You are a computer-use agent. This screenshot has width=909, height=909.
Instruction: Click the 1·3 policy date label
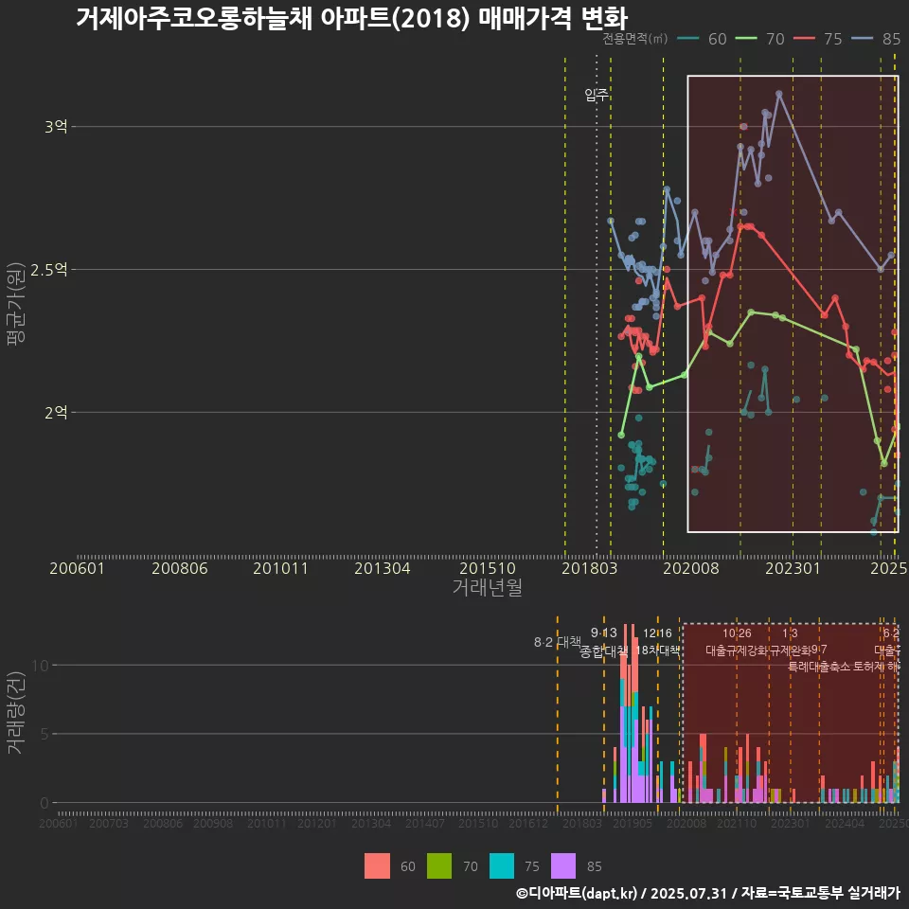click(790, 633)
